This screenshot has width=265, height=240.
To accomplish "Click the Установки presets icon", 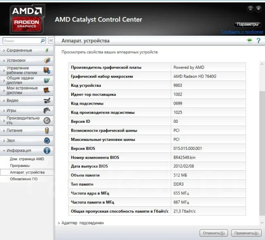I will pos(47,60).
